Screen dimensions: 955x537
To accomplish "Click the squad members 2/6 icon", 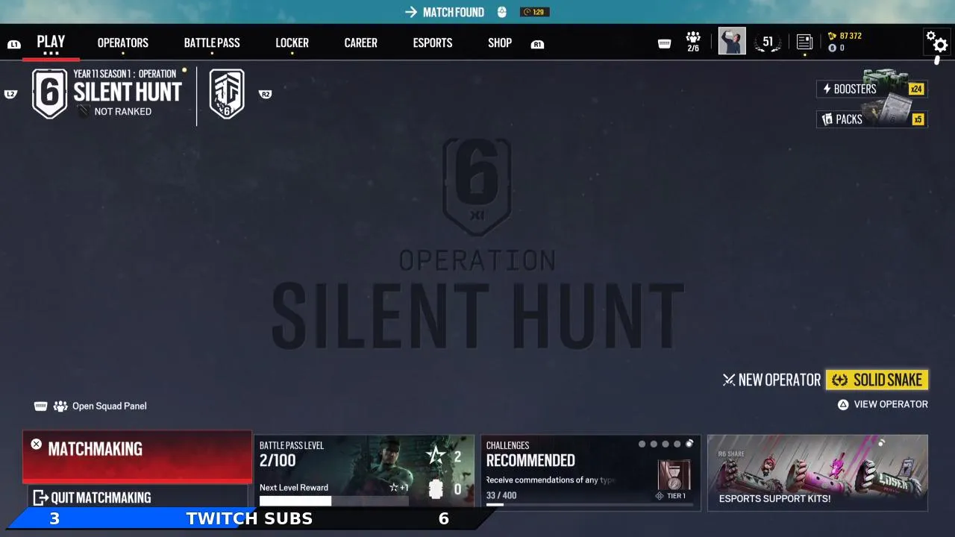I will [693, 42].
